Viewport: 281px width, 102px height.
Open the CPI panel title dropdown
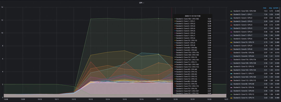(142, 3)
